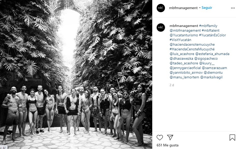Screen dimensions: 236x149
Task: Open @marksilvagil mention
Action: pyautogui.click(x=211, y=77)
